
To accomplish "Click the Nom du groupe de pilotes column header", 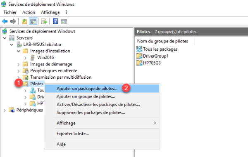I will tap(165, 41).
